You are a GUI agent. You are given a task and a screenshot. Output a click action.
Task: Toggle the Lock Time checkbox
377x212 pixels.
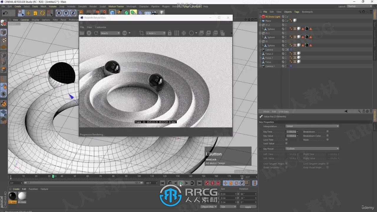click(287, 140)
